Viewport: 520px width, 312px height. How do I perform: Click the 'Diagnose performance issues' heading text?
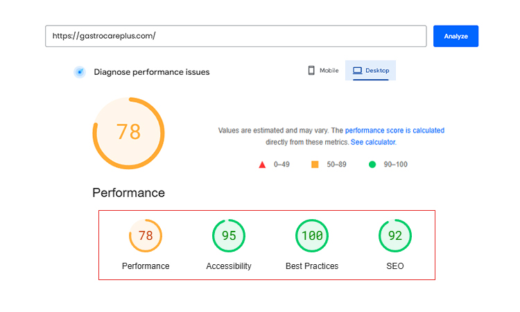[x=152, y=72]
